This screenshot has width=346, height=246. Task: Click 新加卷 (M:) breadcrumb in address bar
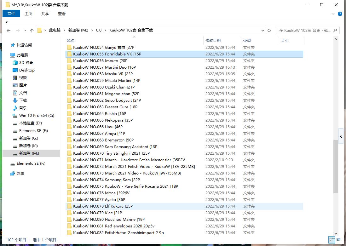point(78,30)
